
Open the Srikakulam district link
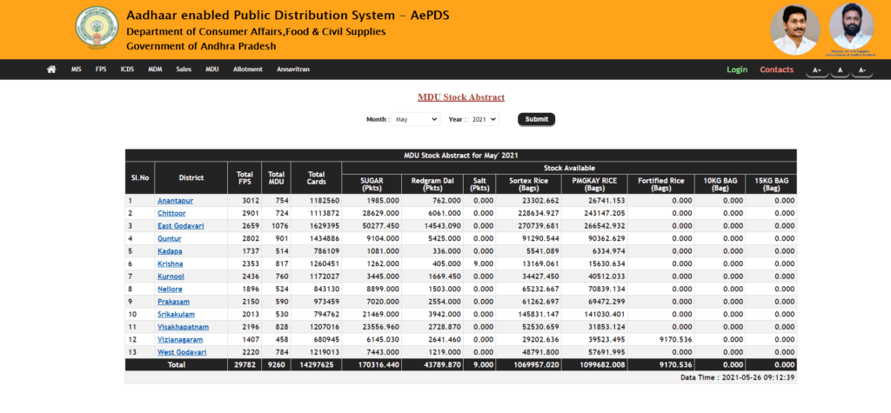pos(176,314)
